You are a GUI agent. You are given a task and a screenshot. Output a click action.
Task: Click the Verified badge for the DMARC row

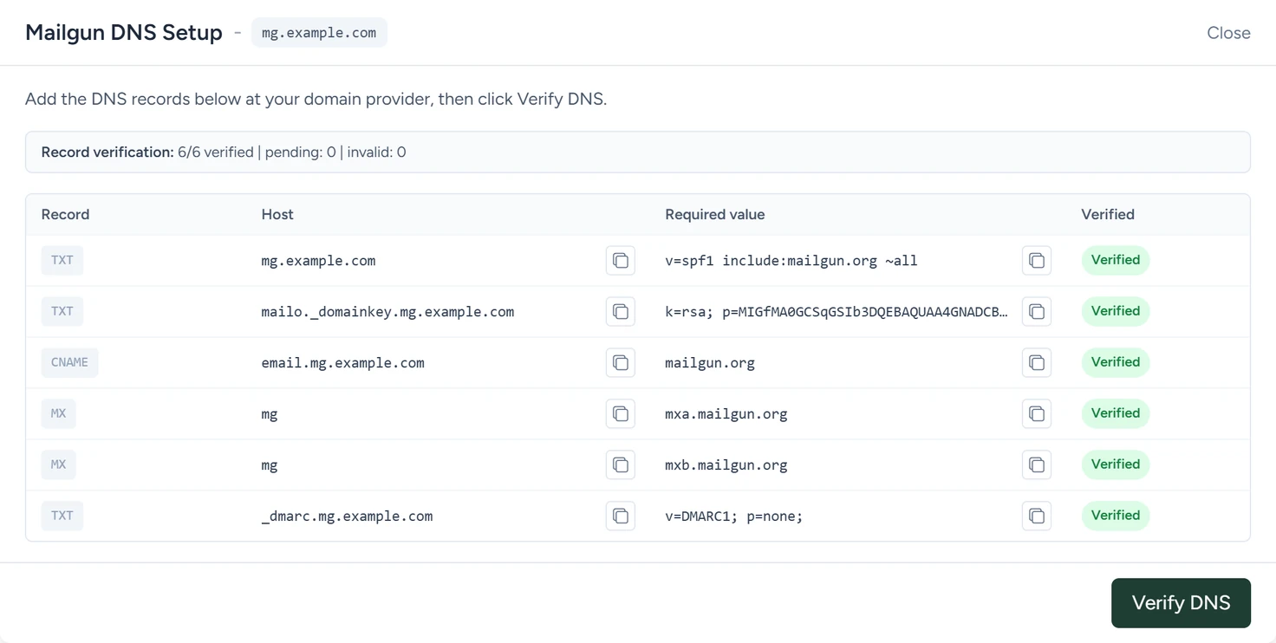(x=1116, y=516)
